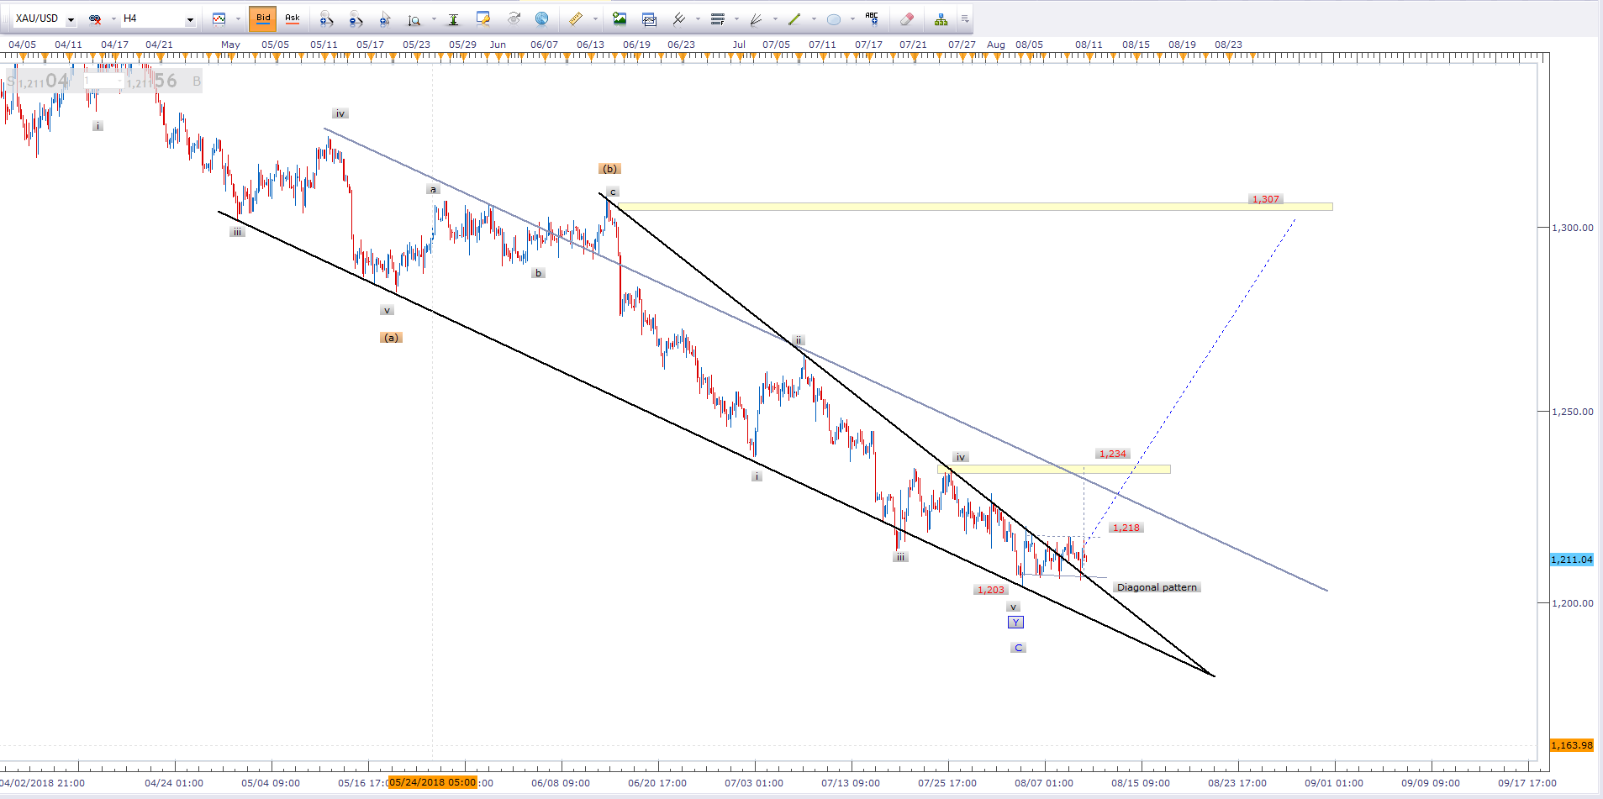Click the globe icon in toolbar
Image resolution: width=1603 pixels, height=799 pixels.
[542, 18]
